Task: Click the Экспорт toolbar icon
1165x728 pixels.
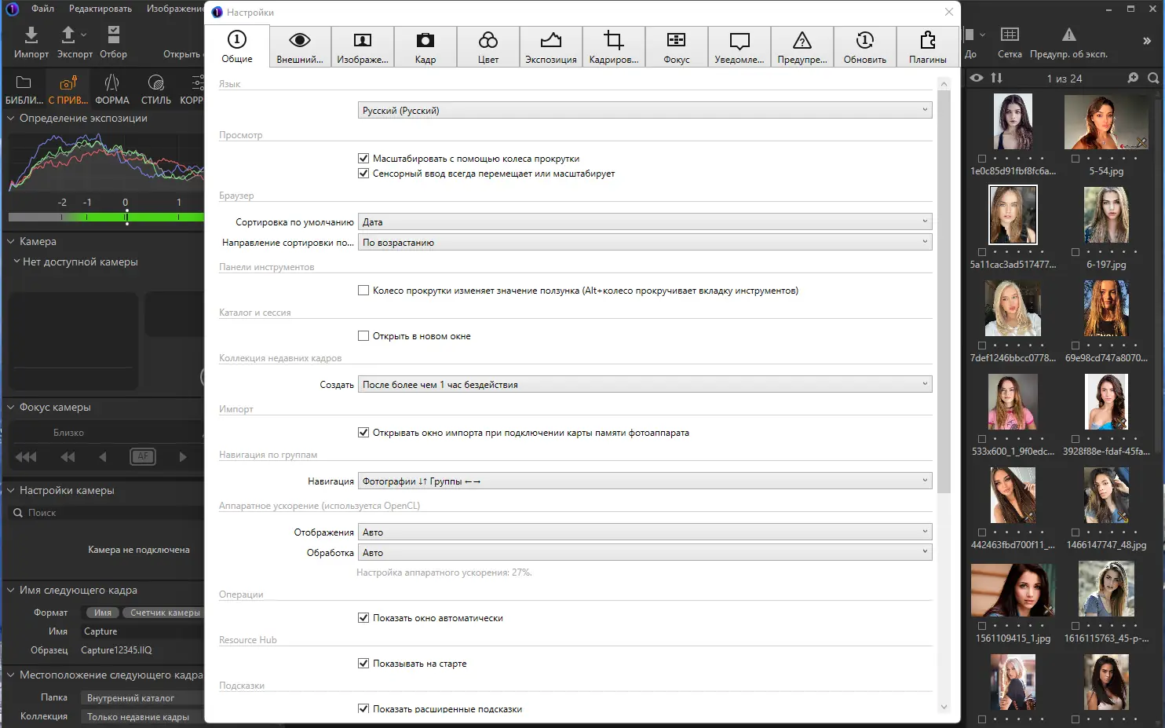Action: 68,35
